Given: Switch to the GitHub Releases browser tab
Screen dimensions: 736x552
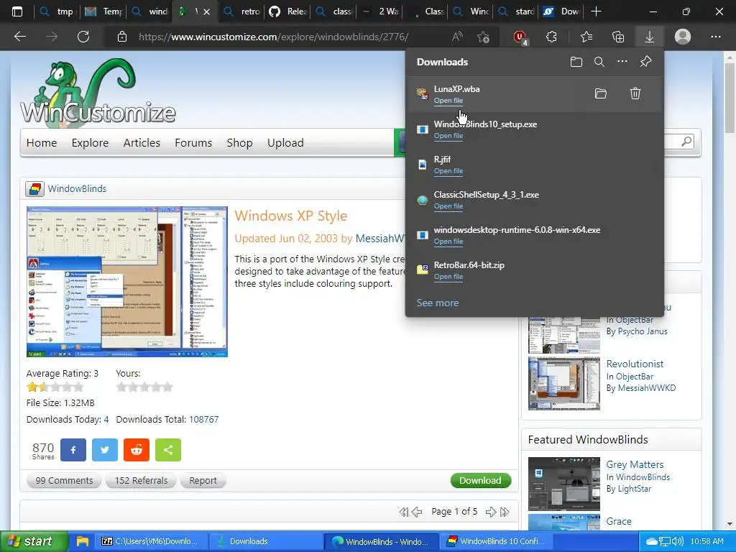Looking at the screenshot, I should (288, 11).
